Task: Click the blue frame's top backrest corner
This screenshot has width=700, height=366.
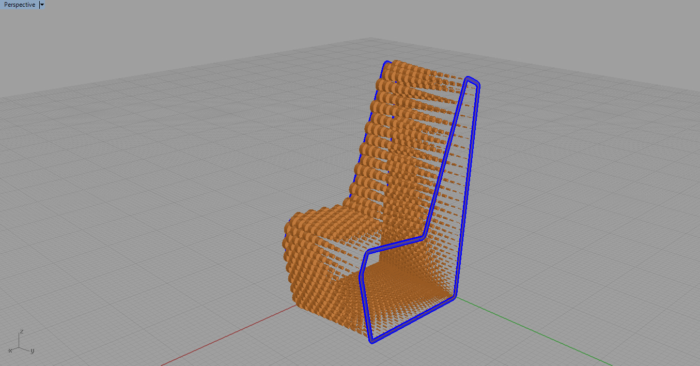Action: (471, 80)
